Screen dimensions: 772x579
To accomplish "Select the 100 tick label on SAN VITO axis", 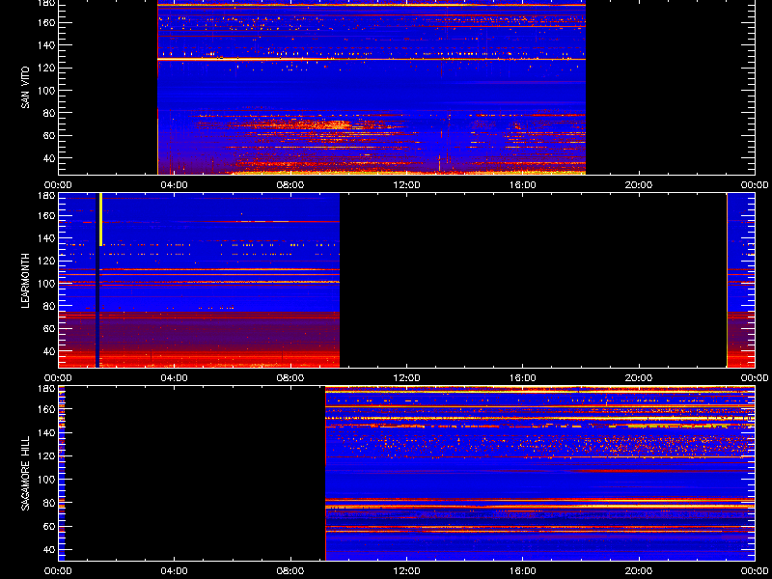I will coord(47,91).
